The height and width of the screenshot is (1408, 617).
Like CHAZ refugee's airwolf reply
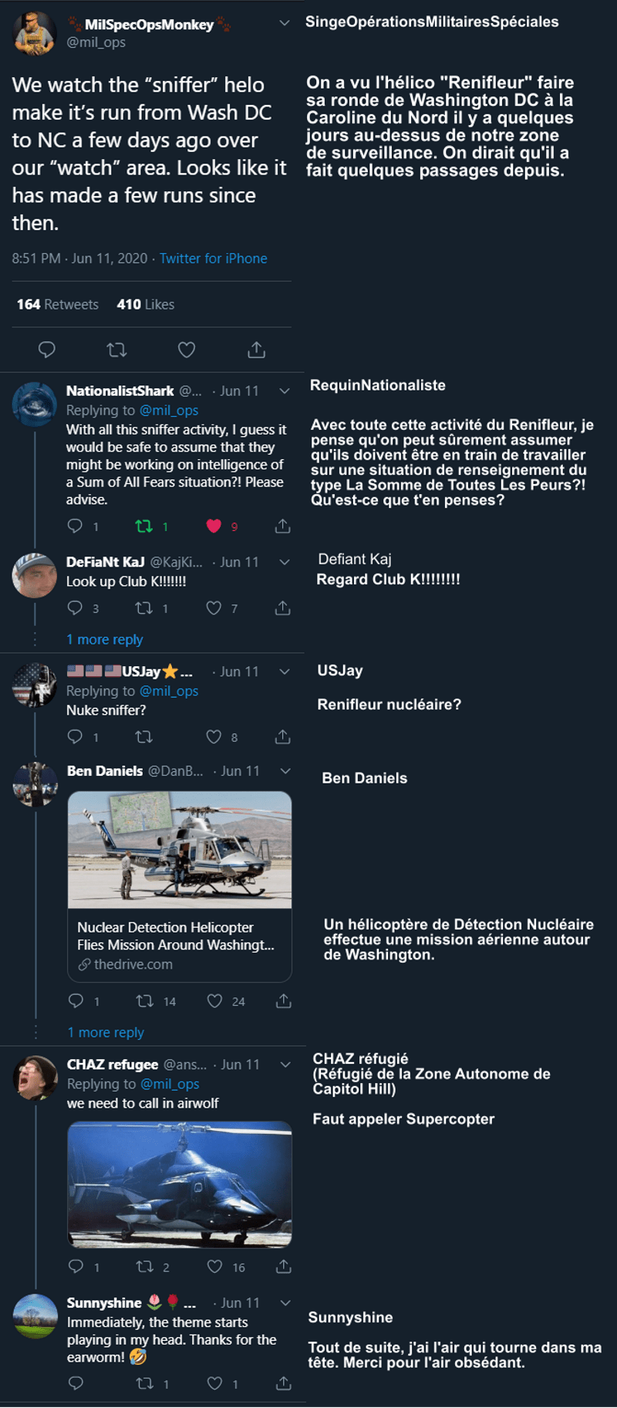(214, 1266)
